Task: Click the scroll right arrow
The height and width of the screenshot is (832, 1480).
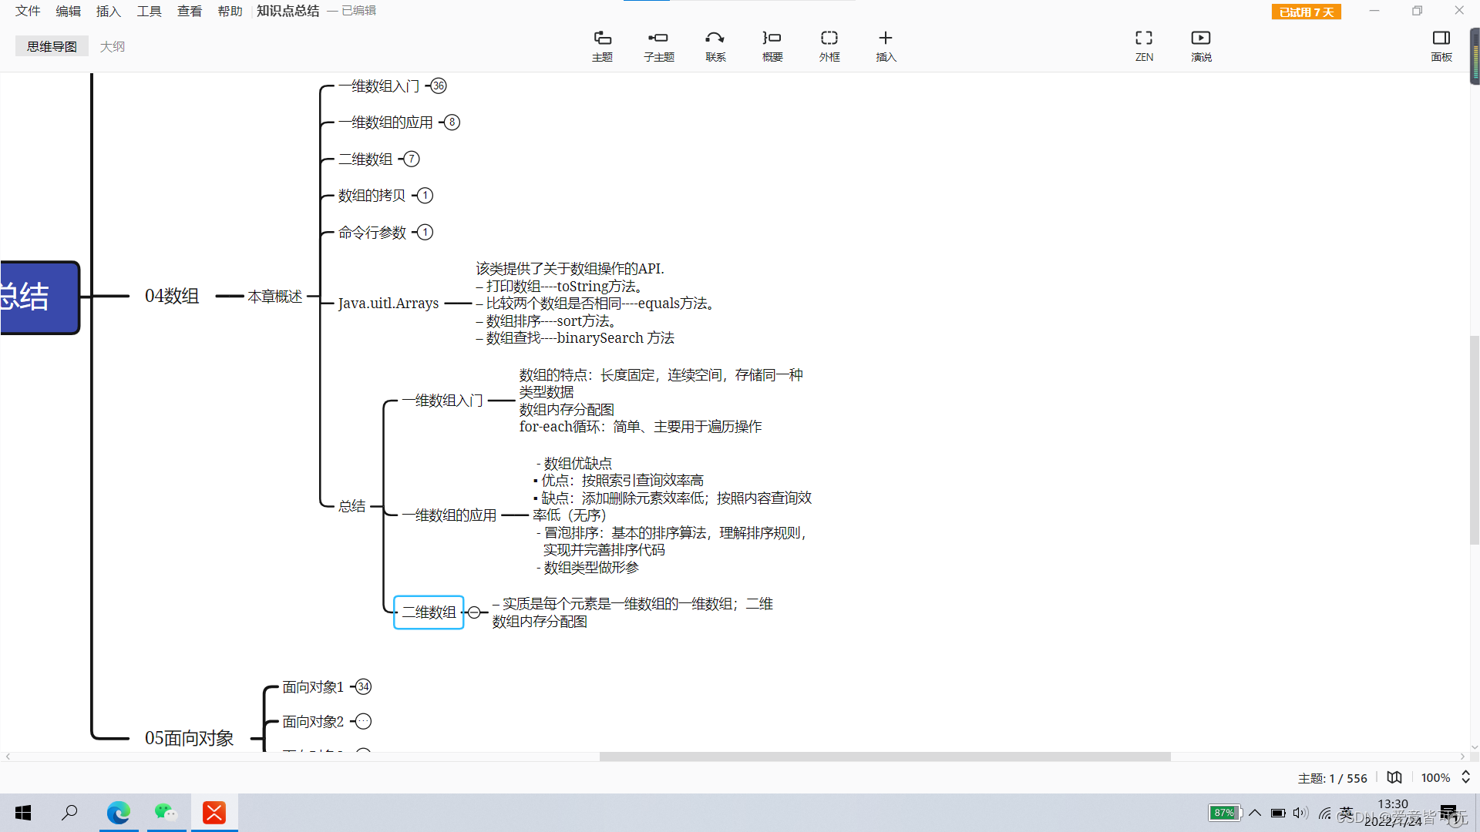Action: 1462,757
